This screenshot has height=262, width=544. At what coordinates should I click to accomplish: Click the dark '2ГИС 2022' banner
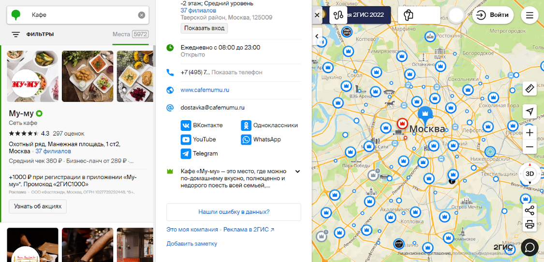[369, 15]
